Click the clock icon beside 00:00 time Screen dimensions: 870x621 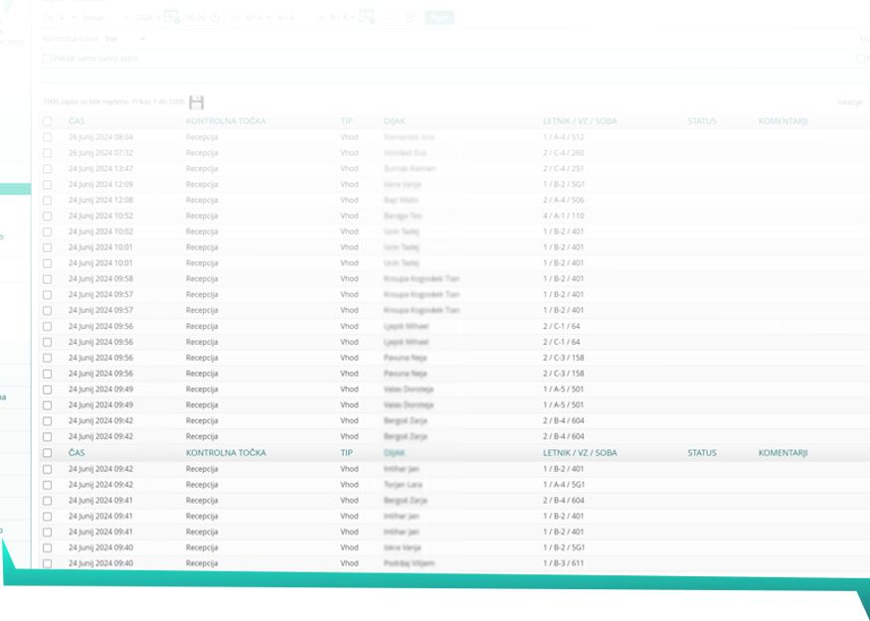(x=216, y=18)
